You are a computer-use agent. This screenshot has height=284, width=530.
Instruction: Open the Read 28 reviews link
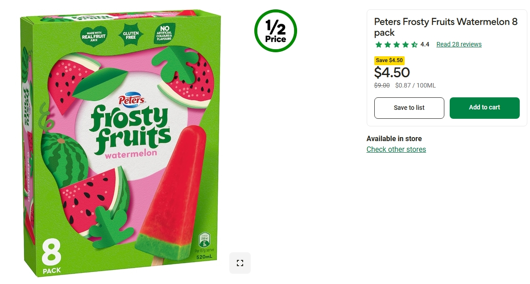click(459, 44)
